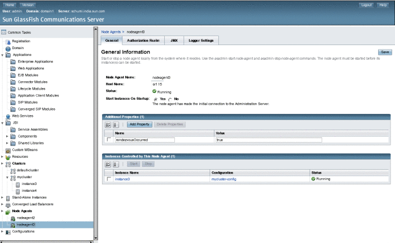395x243 pixels.
Task: Click the mycluster cluster icon
Action: click(13, 178)
